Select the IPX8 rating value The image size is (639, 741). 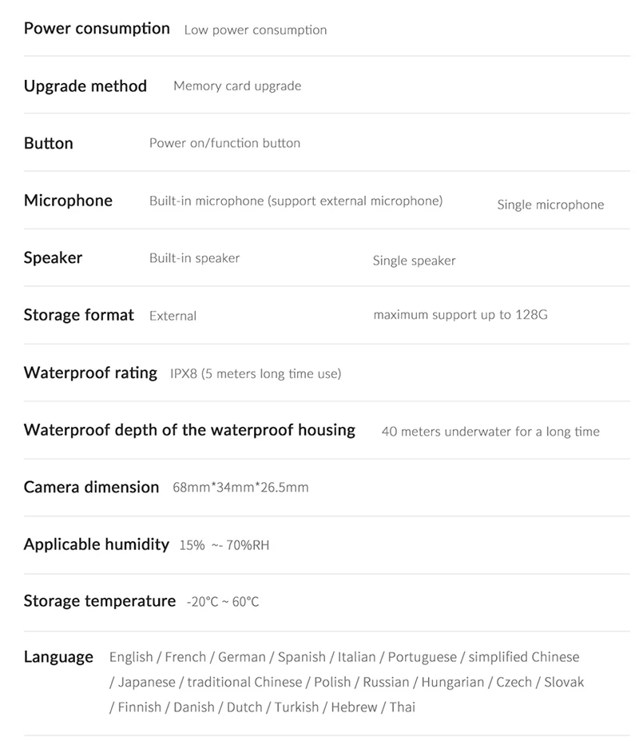(256, 374)
